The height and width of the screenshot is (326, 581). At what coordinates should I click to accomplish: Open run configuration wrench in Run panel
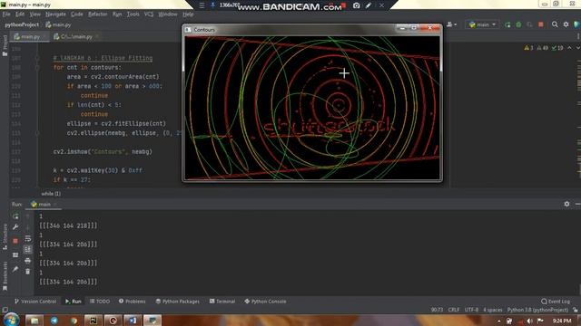15,227
